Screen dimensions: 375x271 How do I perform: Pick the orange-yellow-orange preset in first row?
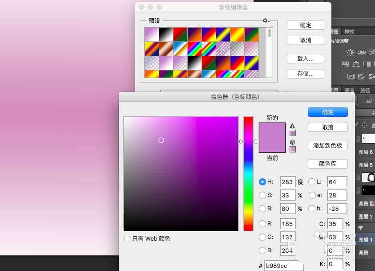point(237,34)
